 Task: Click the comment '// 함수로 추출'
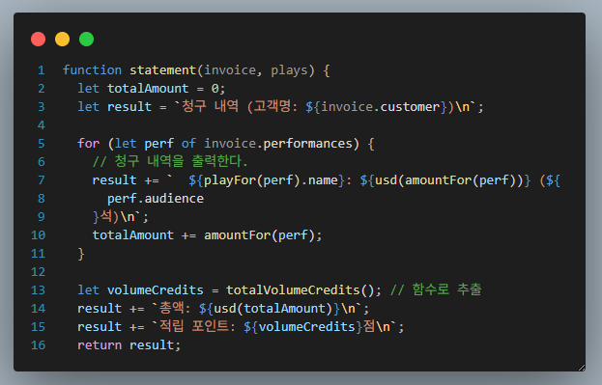tap(436, 289)
